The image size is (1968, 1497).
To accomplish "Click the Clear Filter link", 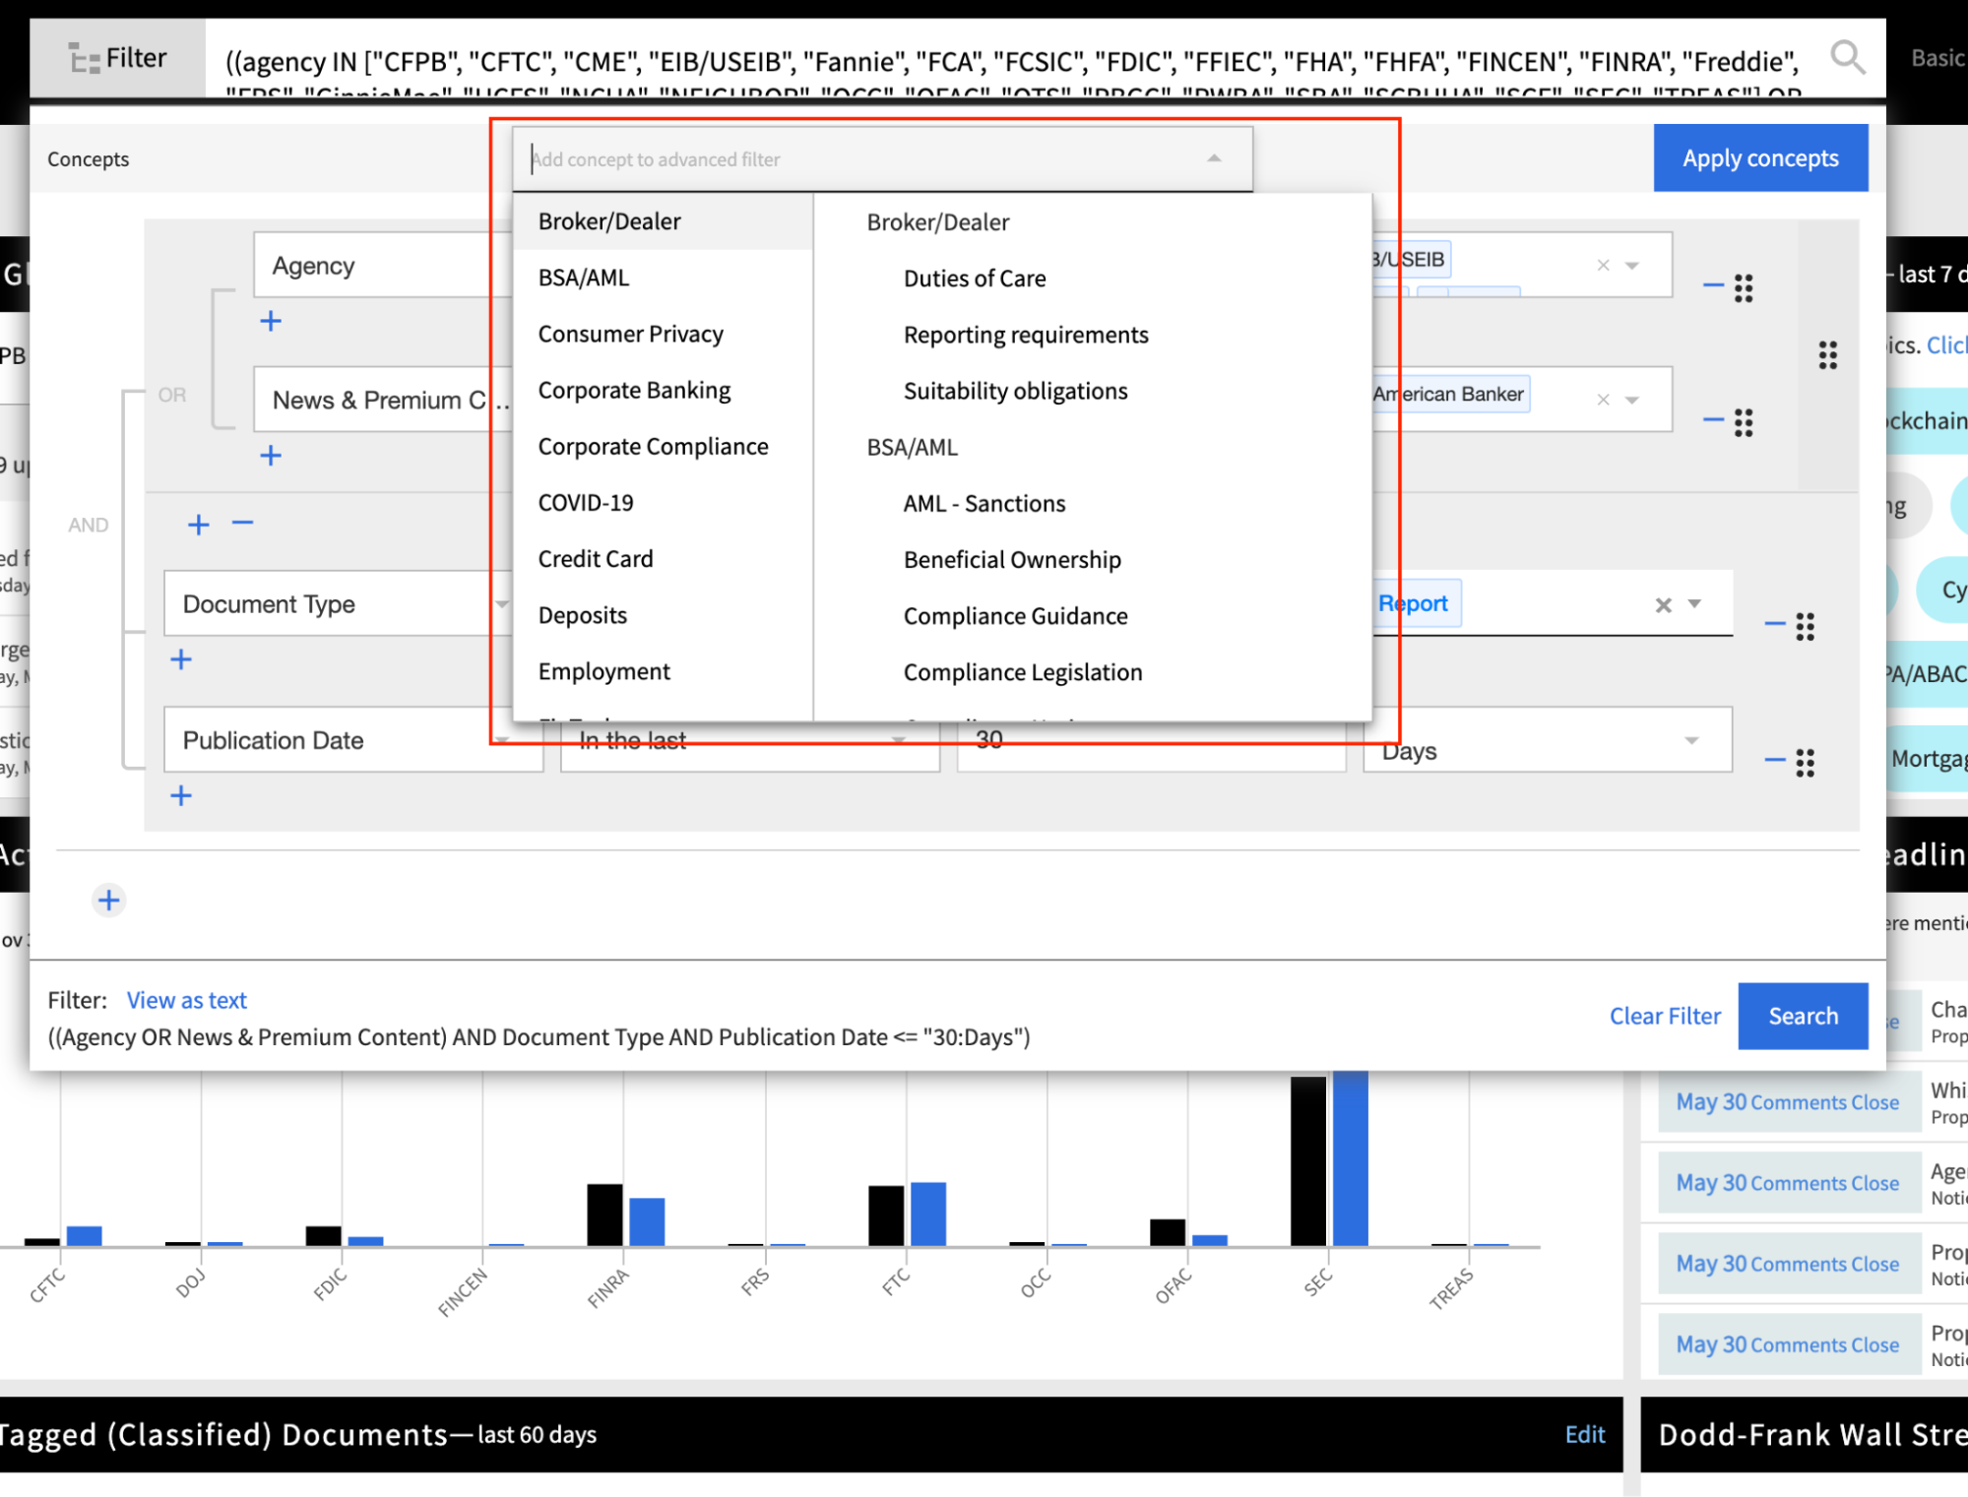I will coord(1665,1016).
